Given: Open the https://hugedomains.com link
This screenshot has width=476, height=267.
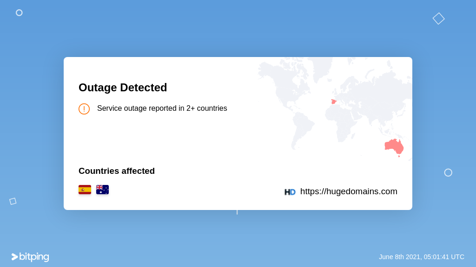Looking at the screenshot, I should click(349, 191).
